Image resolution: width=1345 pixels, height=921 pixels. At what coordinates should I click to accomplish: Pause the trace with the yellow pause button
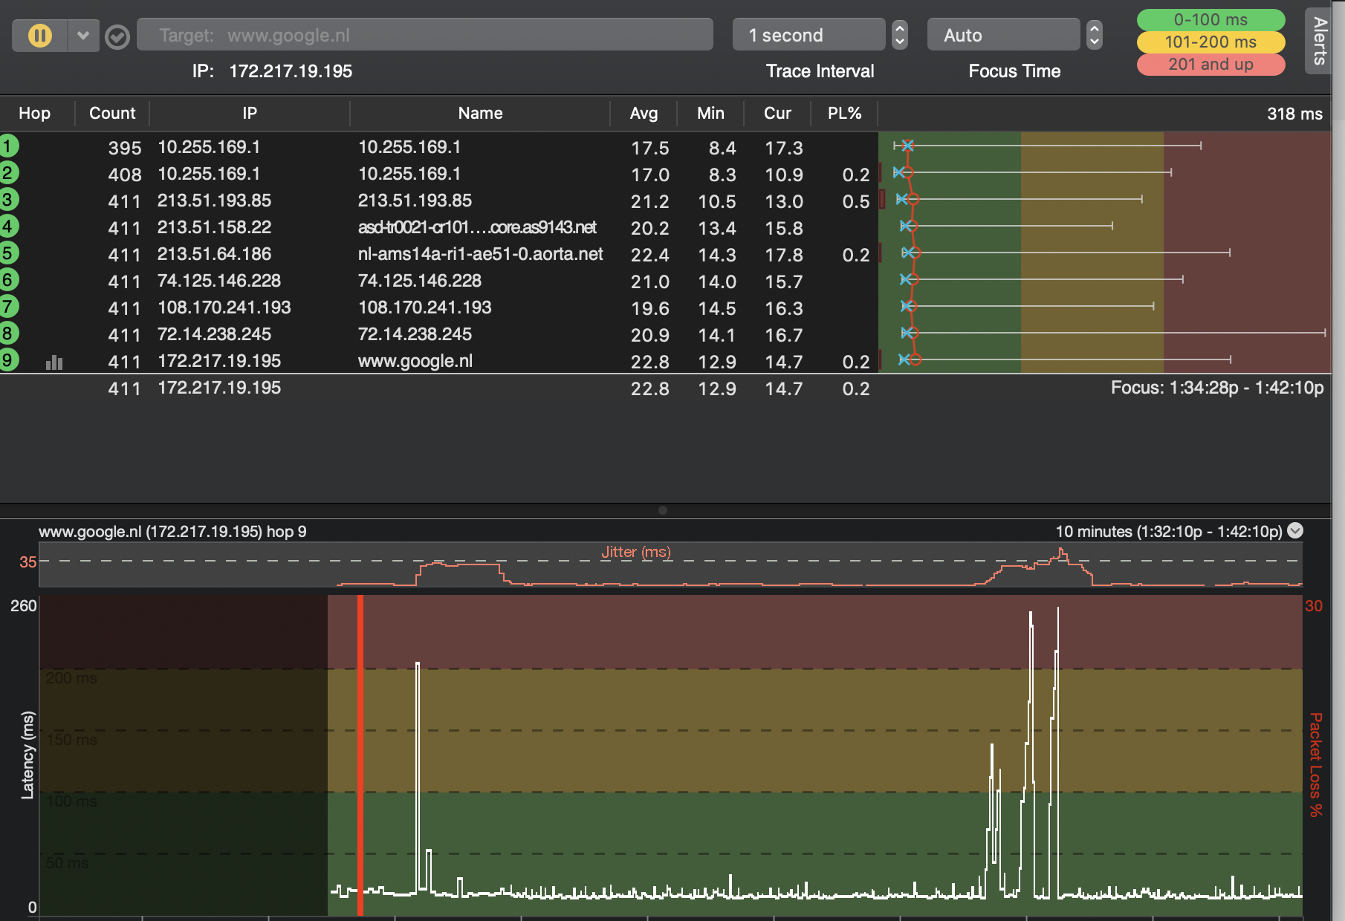pos(39,35)
